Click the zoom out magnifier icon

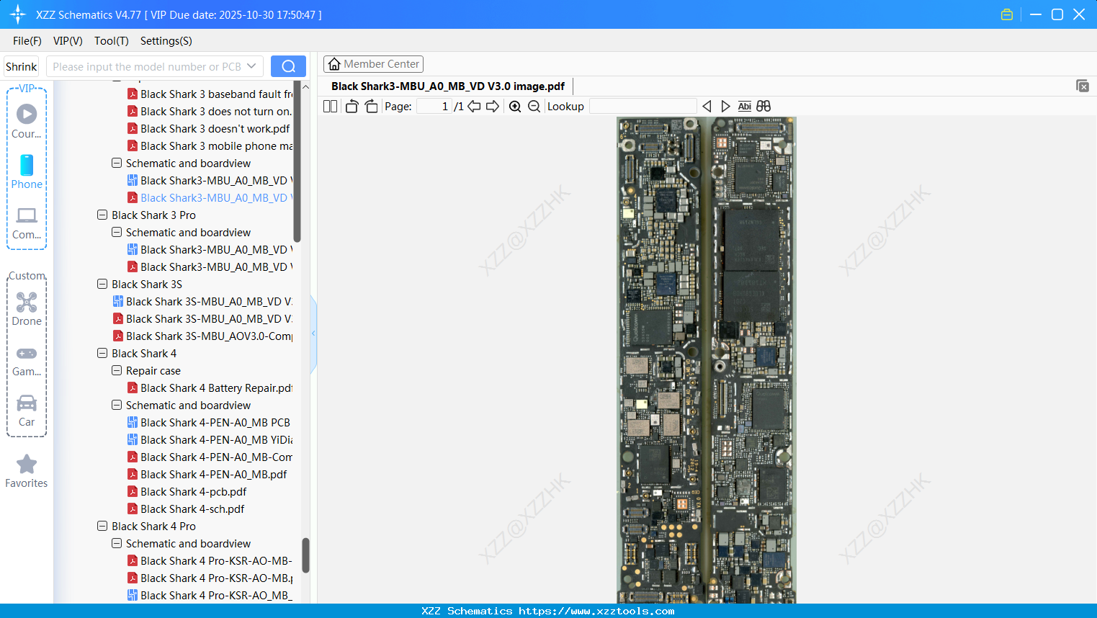click(534, 106)
